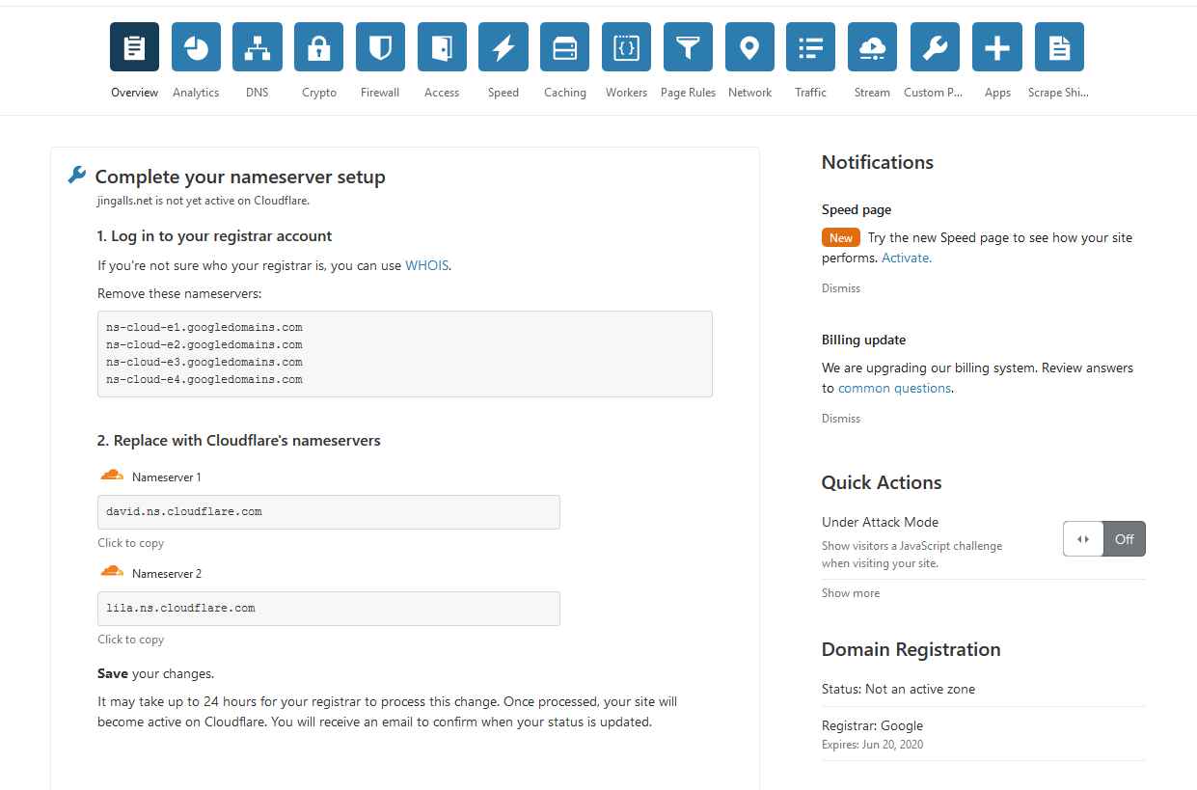Click the Quick Actions heading
The width and height of the screenshot is (1197, 790).
click(882, 482)
